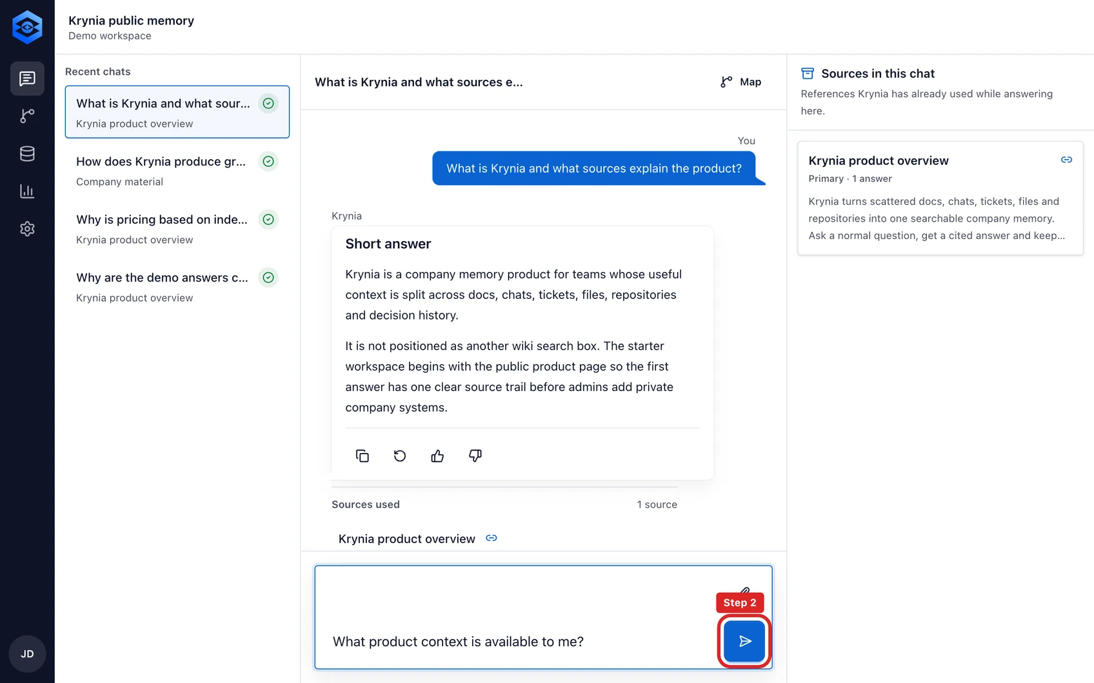Open the database sources icon in sidebar
1094x683 pixels.
point(27,153)
